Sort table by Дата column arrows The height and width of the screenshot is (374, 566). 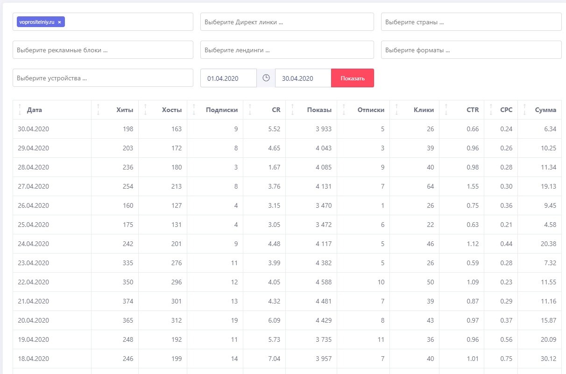pyautogui.click(x=20, y=110)
